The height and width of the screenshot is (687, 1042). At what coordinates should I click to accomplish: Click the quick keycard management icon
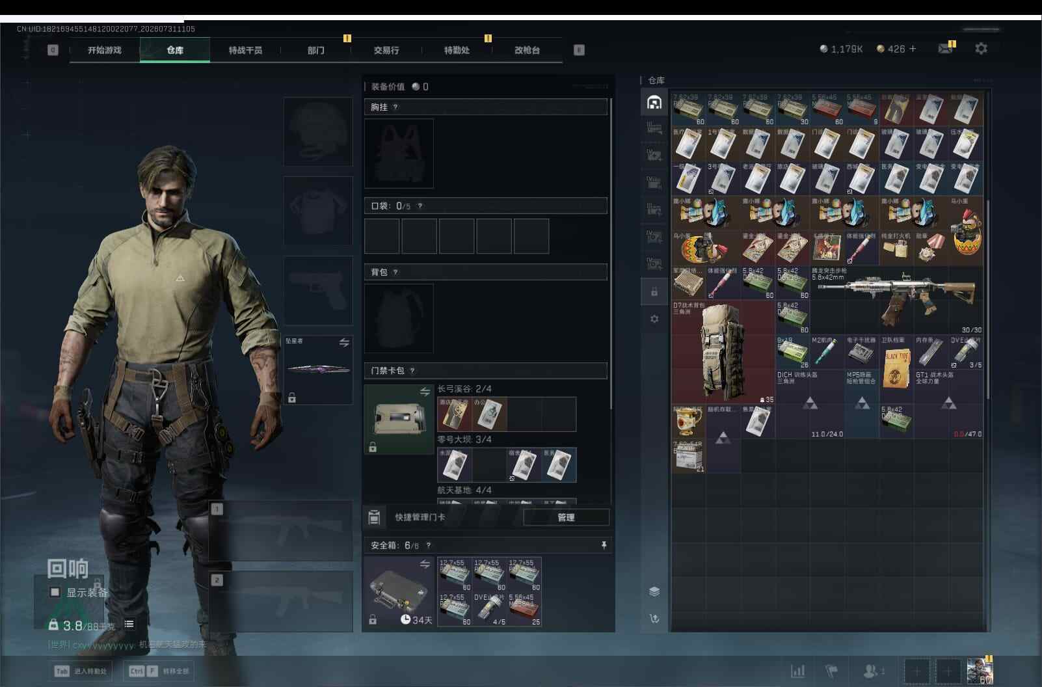[x=374, y=517]
